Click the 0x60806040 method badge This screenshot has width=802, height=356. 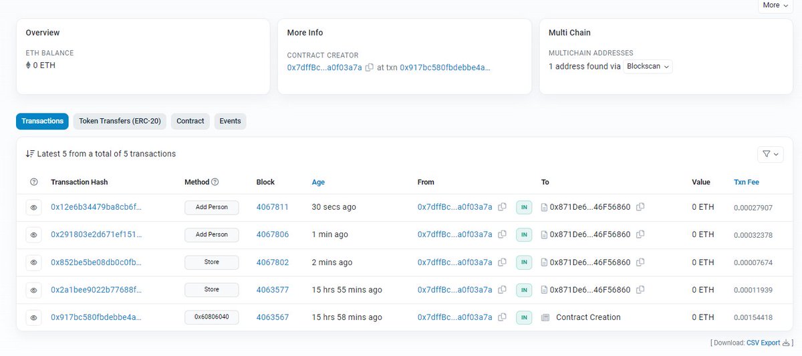pyautogui.click(x=211, y=317)
